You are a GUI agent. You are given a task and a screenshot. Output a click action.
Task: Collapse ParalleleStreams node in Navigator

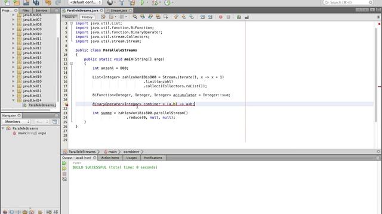coord(3,128)
